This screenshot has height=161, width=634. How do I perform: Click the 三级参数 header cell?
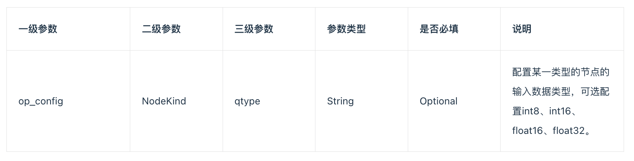coord(254,29)
